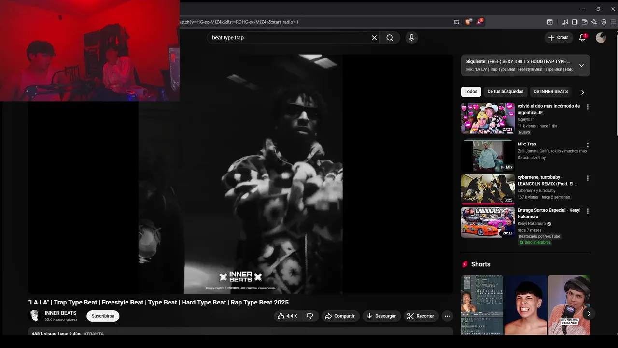This screenshot has height=348, width=618.
Task: Click the magnifying glass search button
Action: tap(390, 38)
